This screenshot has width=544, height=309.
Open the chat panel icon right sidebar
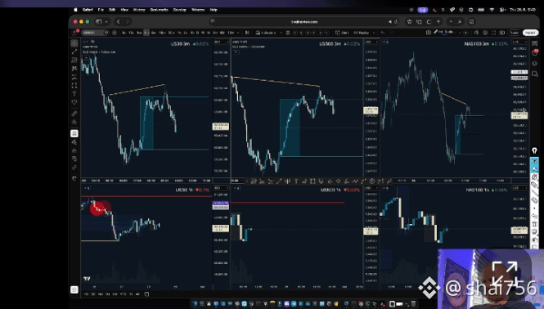tap(535, 74)
